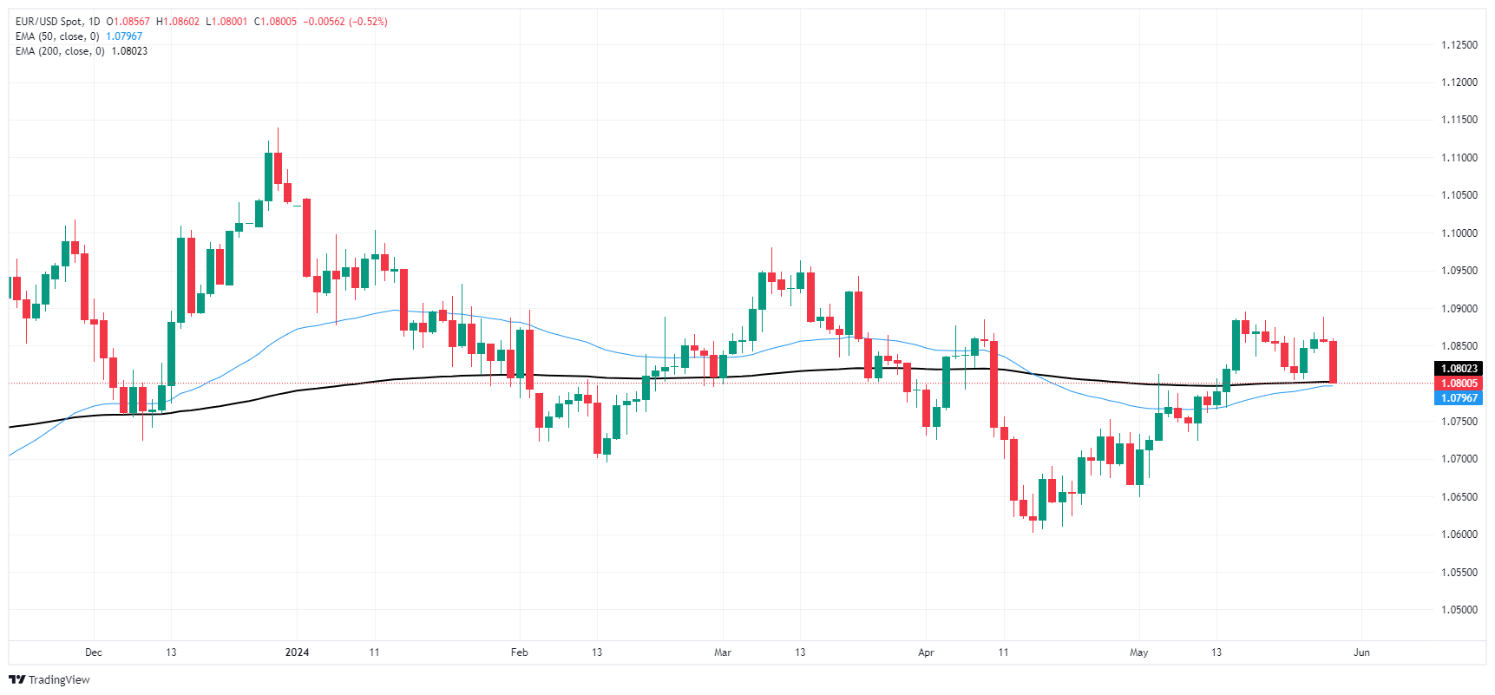
Task: Click the -0.52% change value in header
Action: (368, 22)
